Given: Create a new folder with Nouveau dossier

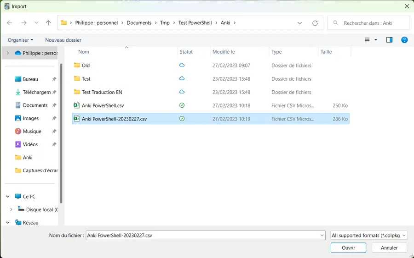Looking at the screenshot, I should pos(63,40).
